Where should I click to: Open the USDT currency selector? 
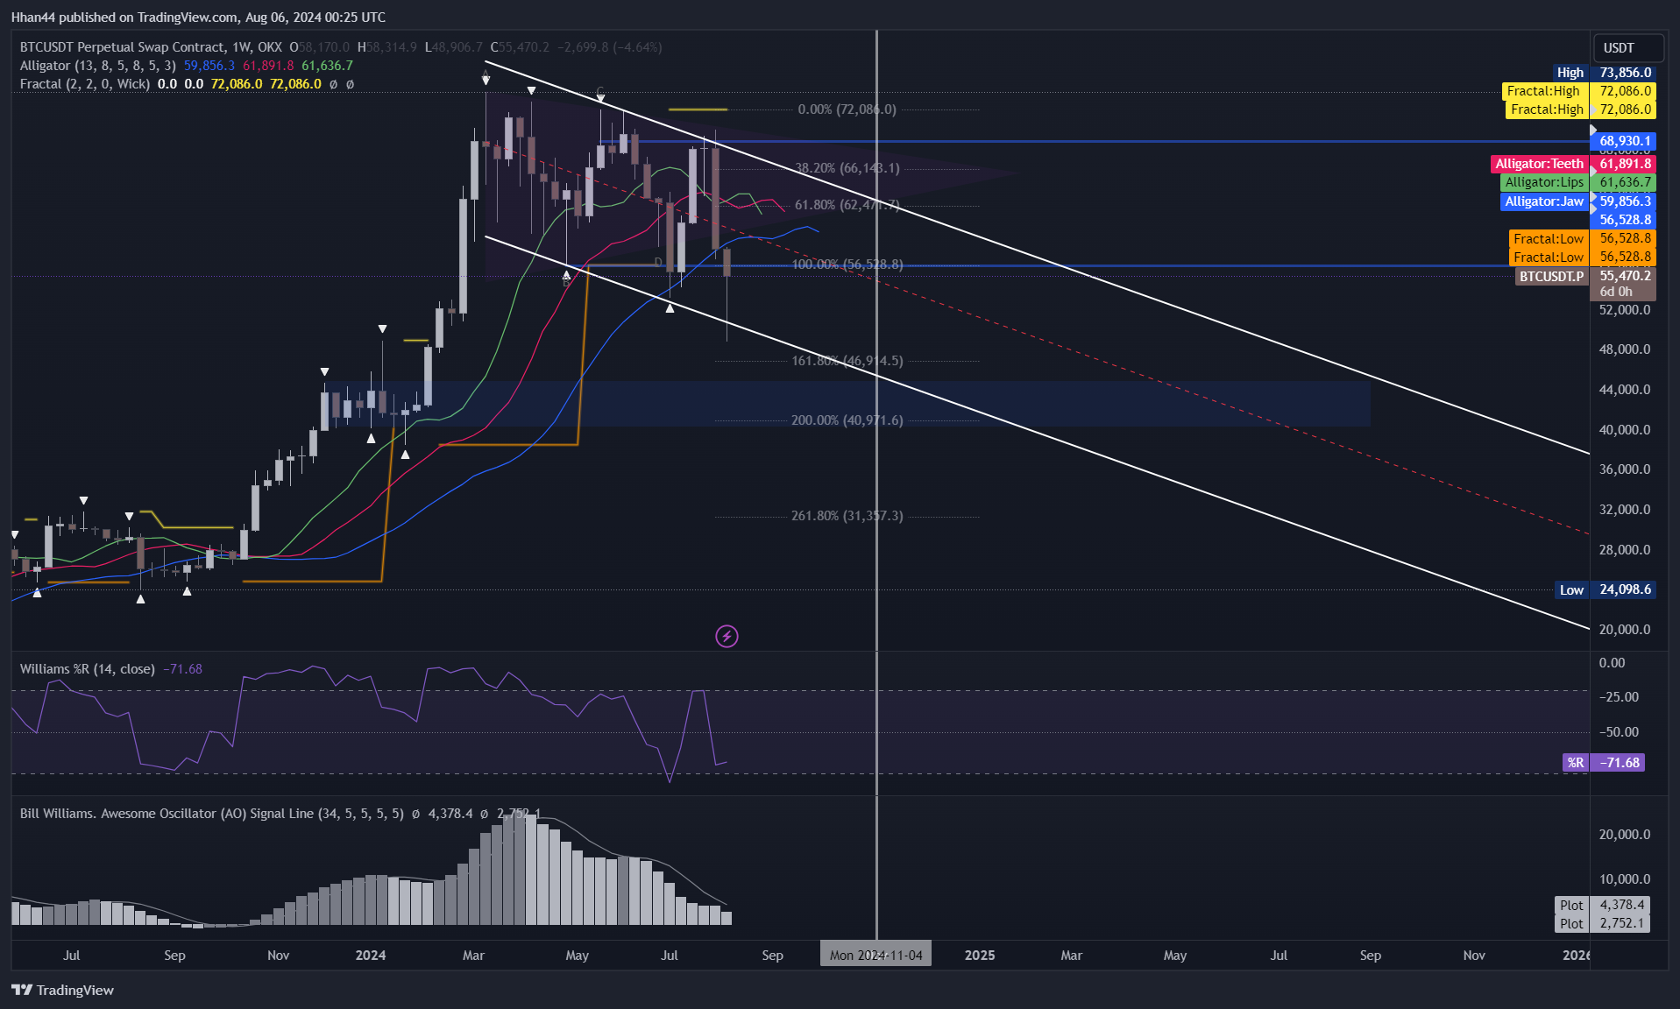point(1627,47)
